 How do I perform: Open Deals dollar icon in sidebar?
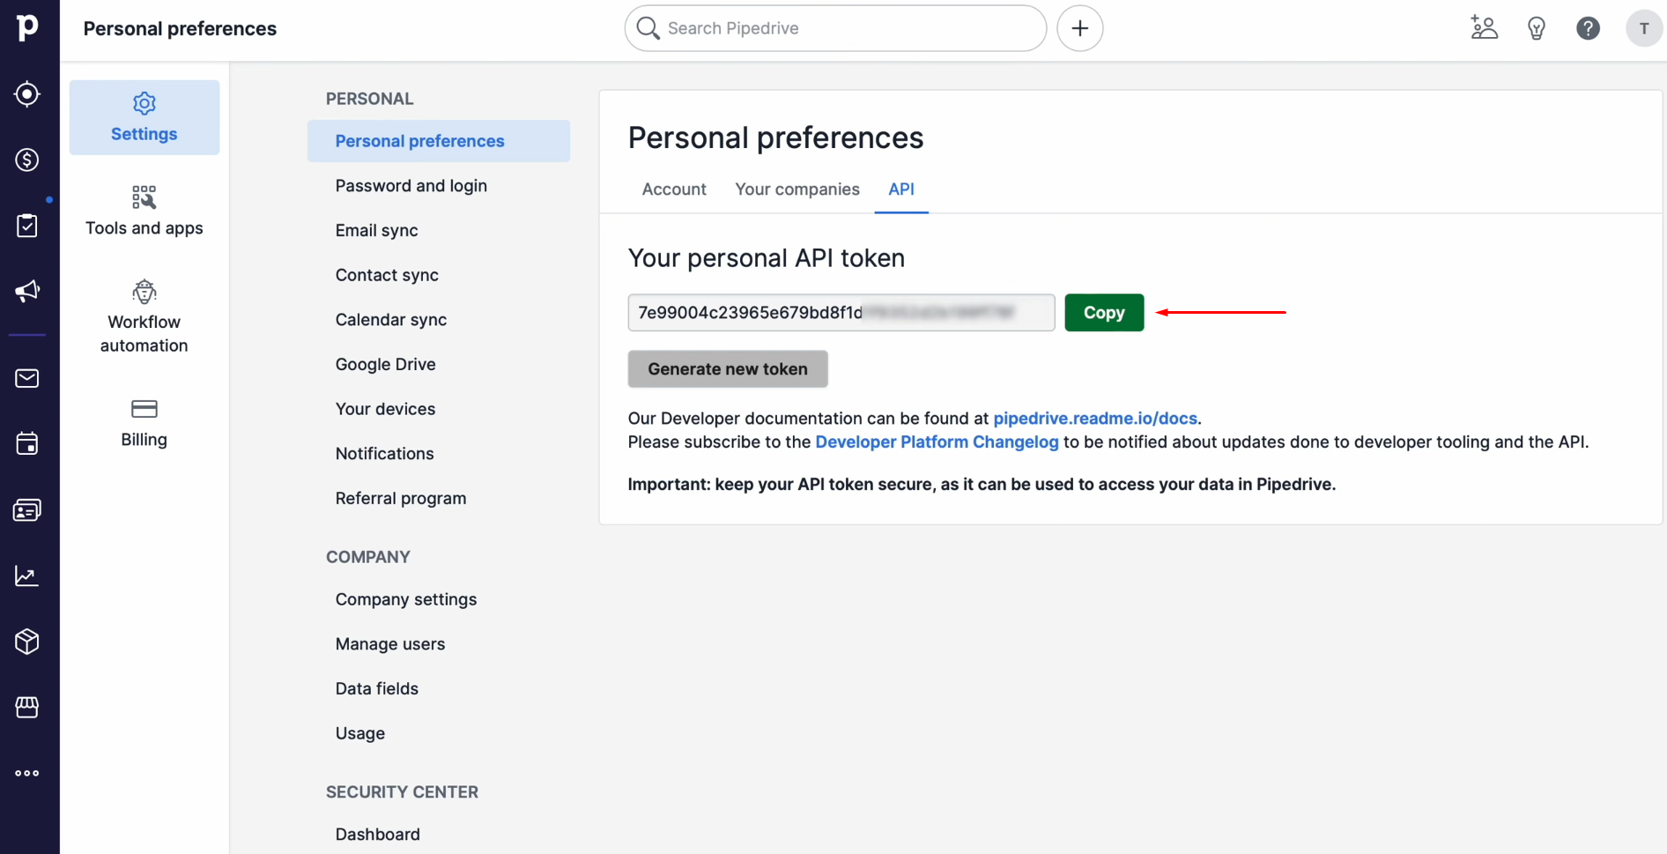click(x=27, y=160)
